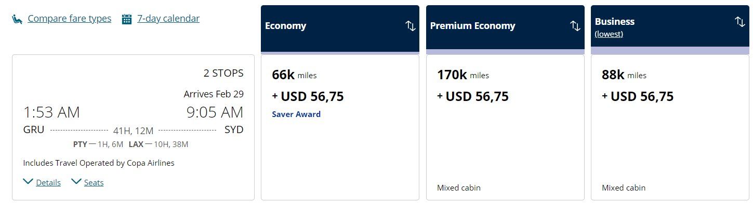Sort results by Economy price arrows
This screenshot has width=753, height=203.
coord(411,26)
